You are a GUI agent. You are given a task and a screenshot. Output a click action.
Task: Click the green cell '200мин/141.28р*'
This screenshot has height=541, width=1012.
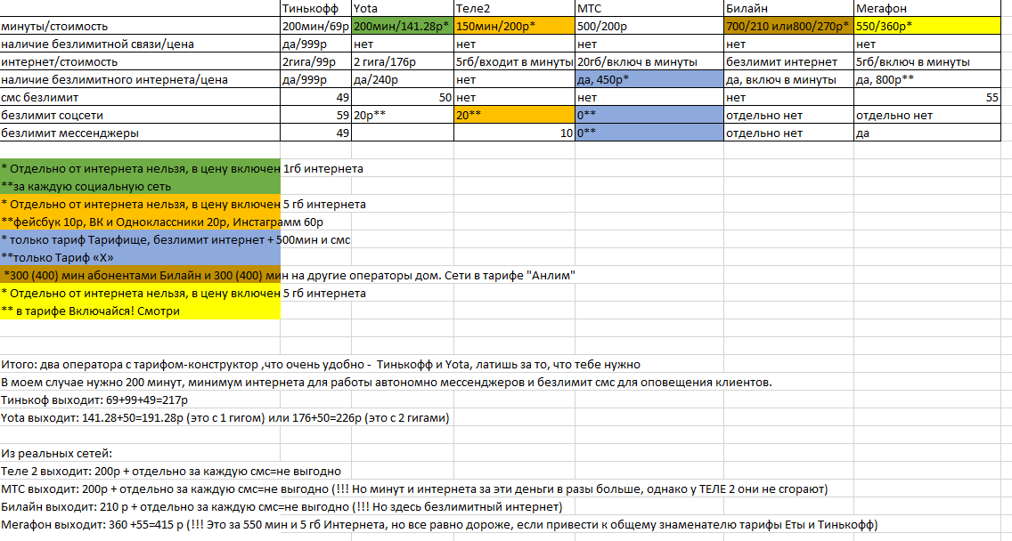coord(403,27)
